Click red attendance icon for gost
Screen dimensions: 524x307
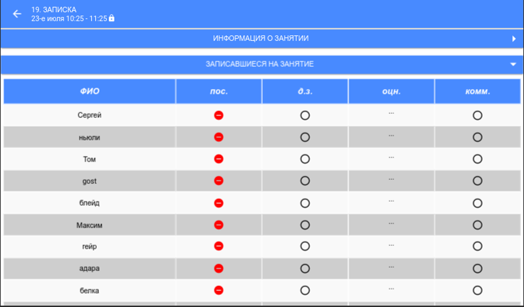coord(219,181)
